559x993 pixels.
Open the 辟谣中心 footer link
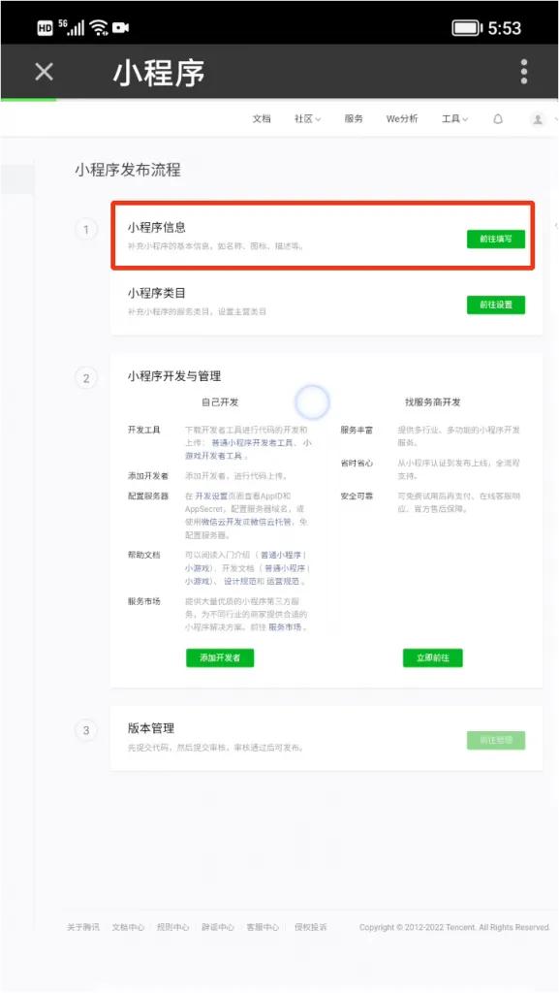point(218,926)
